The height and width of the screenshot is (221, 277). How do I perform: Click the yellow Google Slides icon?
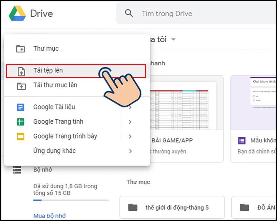(20, 136)
